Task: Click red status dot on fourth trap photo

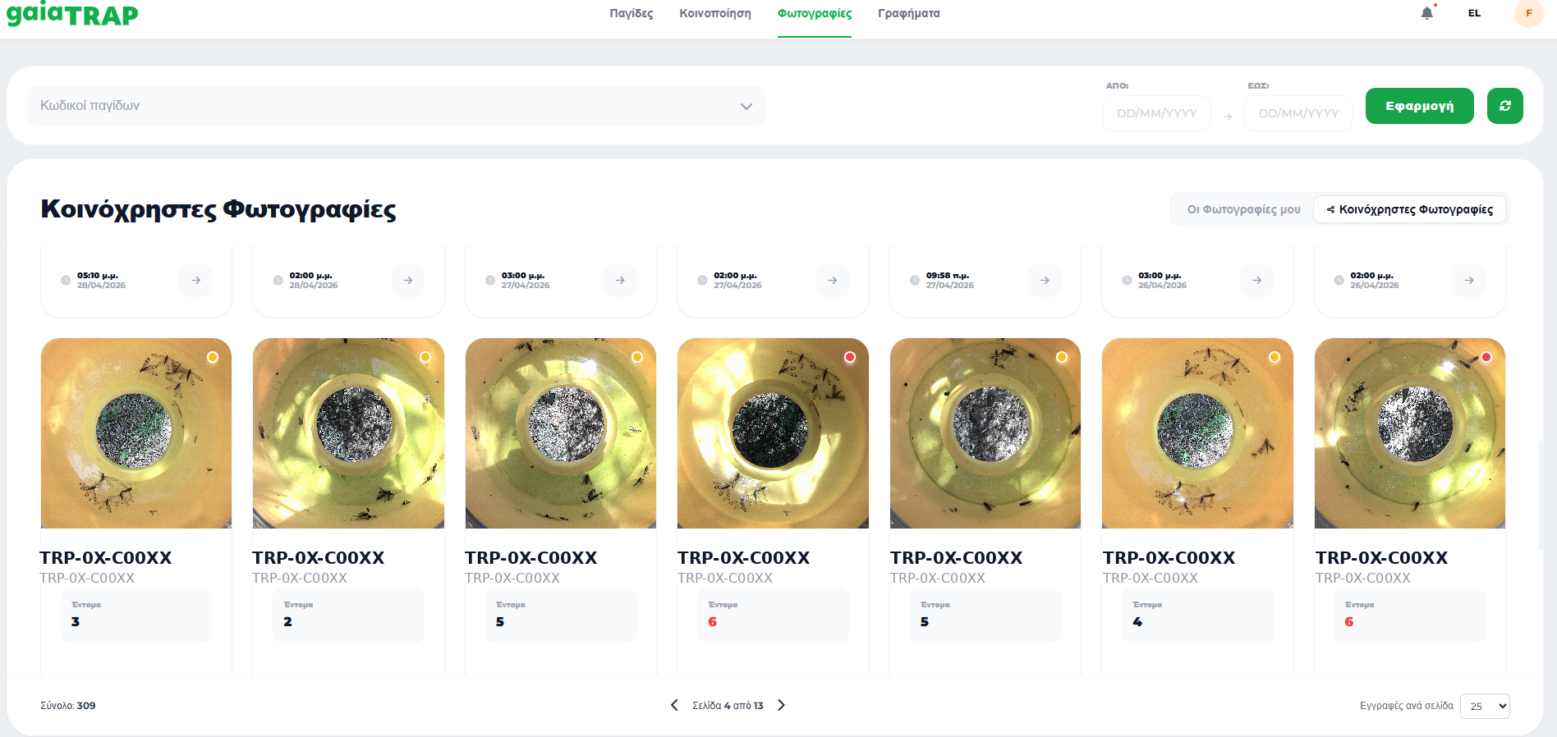Action: (x=850, y=357)
